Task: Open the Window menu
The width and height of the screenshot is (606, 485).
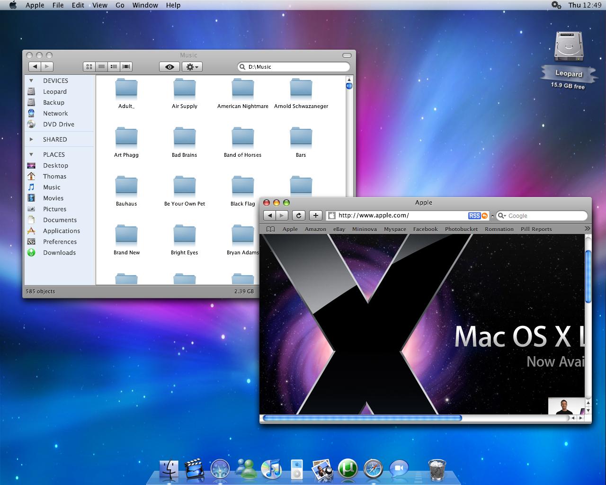Action: pos(145,5)
